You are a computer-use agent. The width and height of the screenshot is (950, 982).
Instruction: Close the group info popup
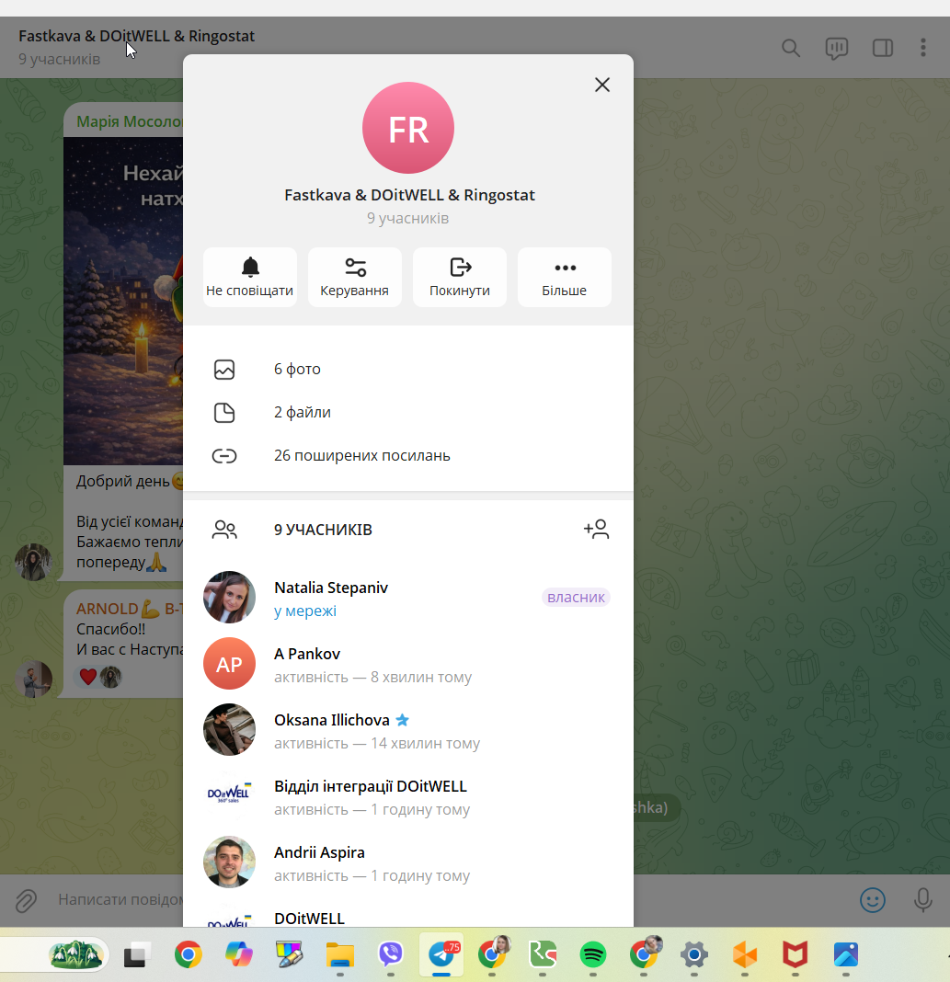coord(601,85)
